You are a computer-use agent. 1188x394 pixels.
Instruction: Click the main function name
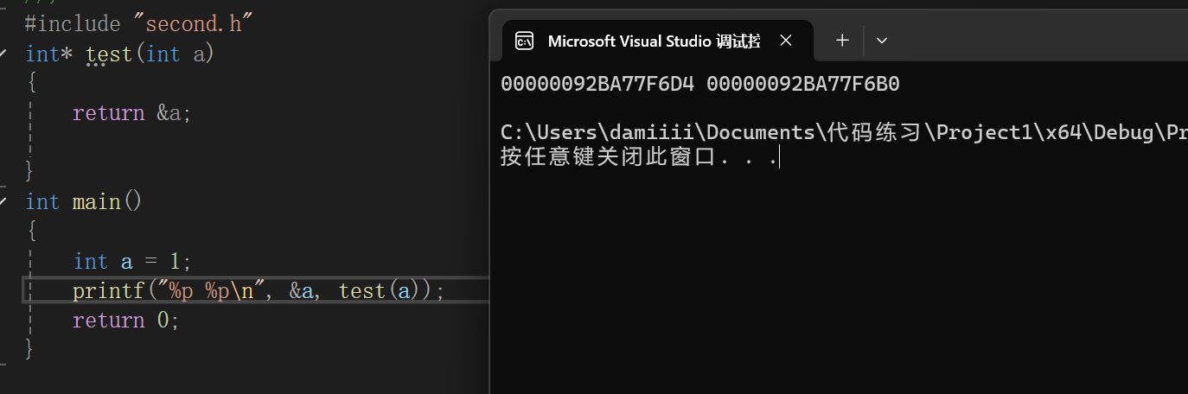coord(97,201)
